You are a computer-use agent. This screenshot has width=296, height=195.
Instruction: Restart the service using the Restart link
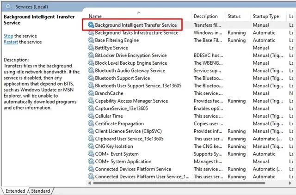(11, 42)
